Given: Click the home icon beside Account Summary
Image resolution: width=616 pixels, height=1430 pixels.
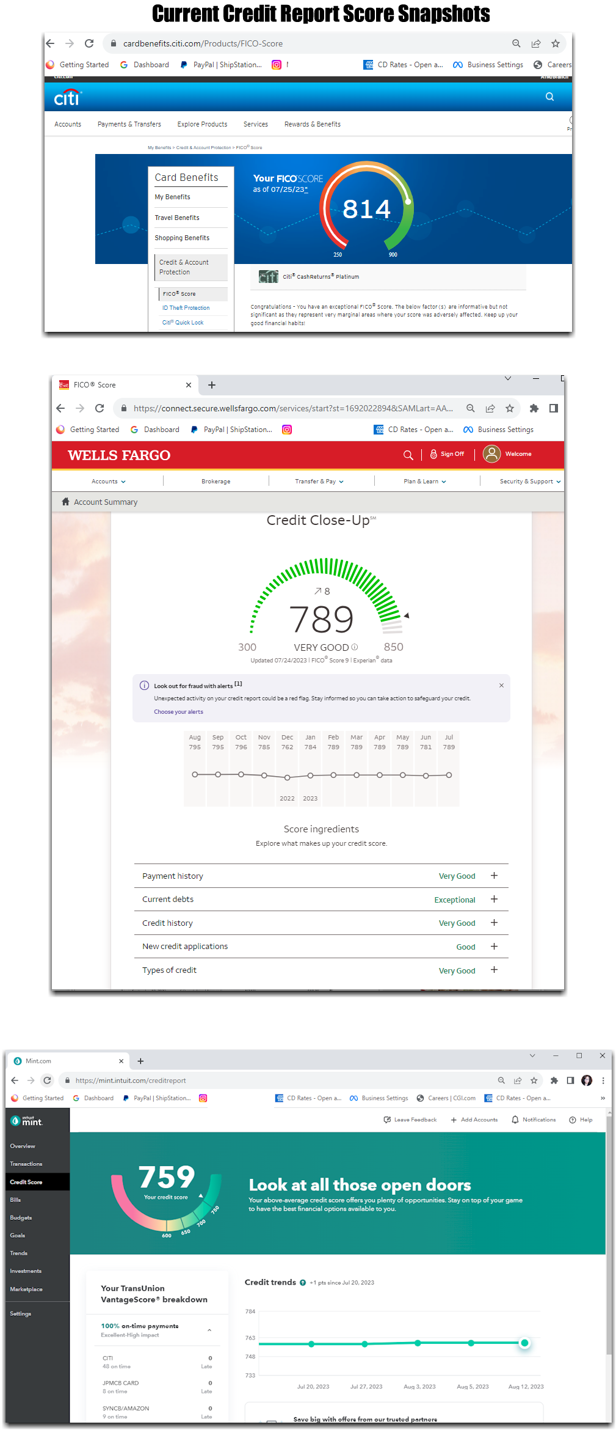Looking at the screenshot, I should point(65,502).
